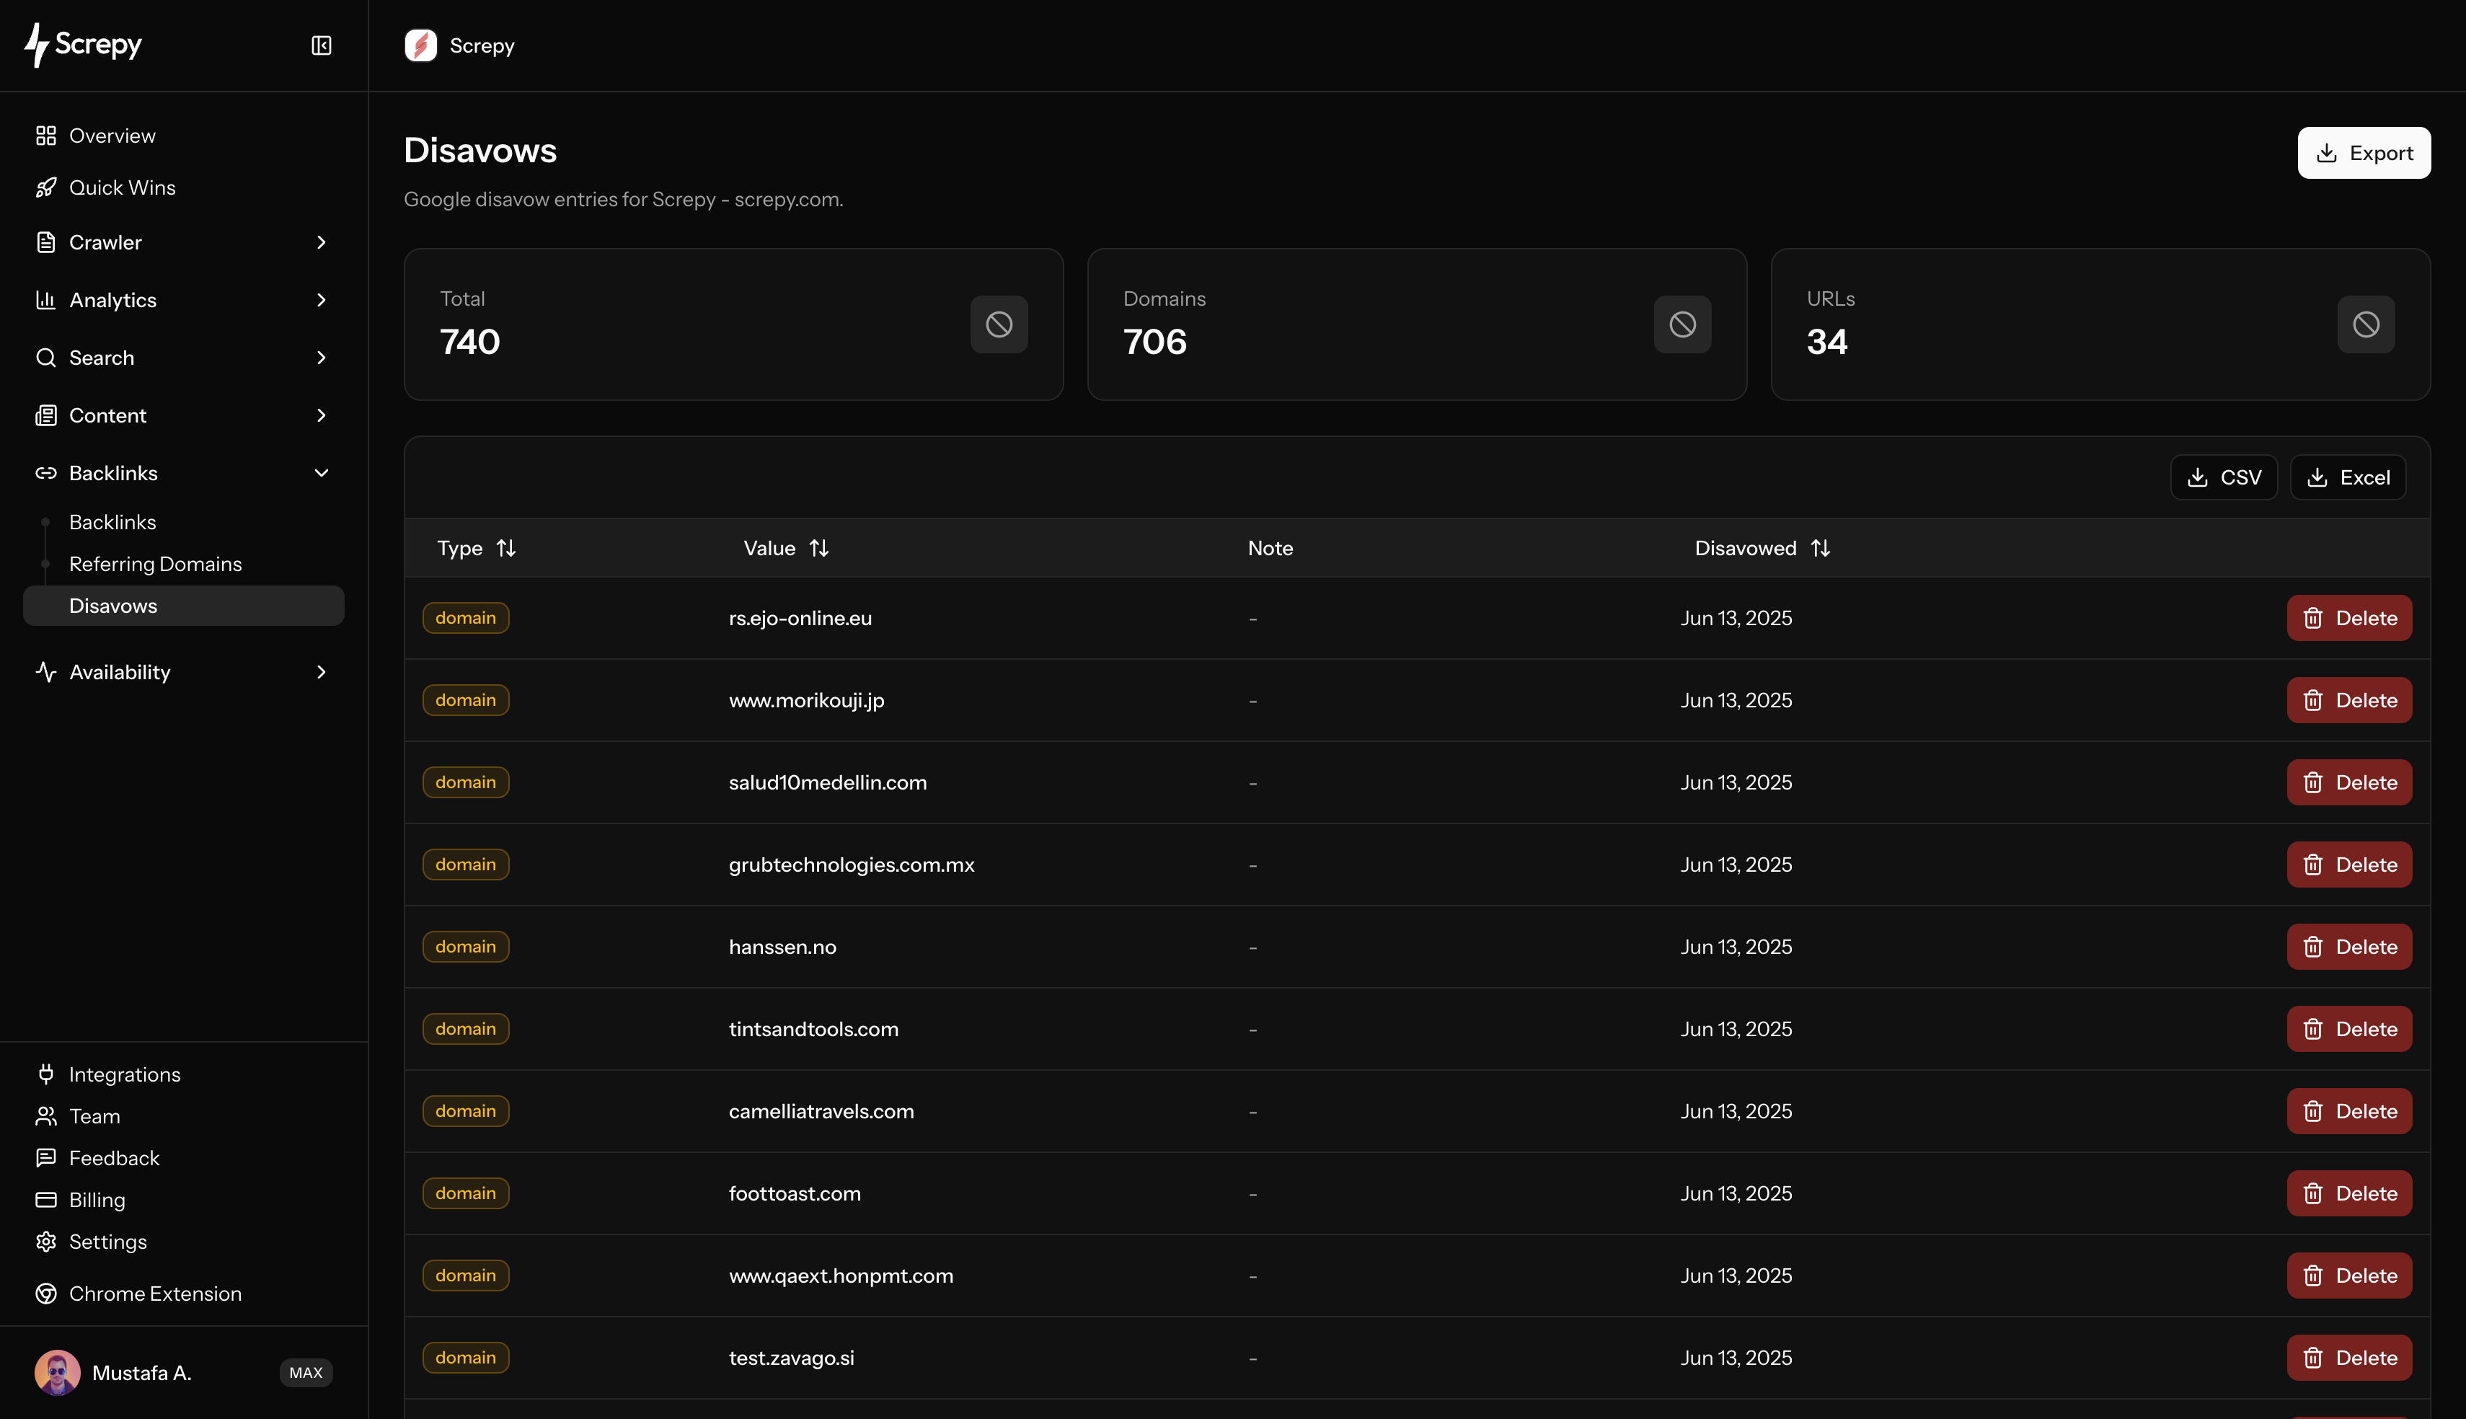Click the Feedback message icon

point(46,1158)
